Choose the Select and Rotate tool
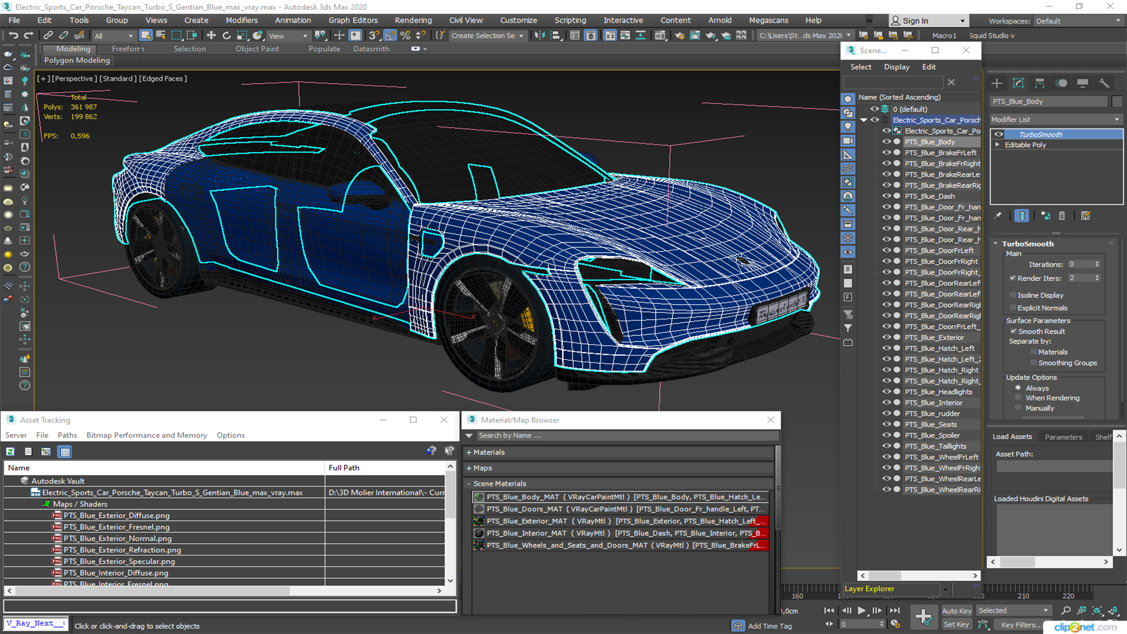1127x634 pixels. 227,36
